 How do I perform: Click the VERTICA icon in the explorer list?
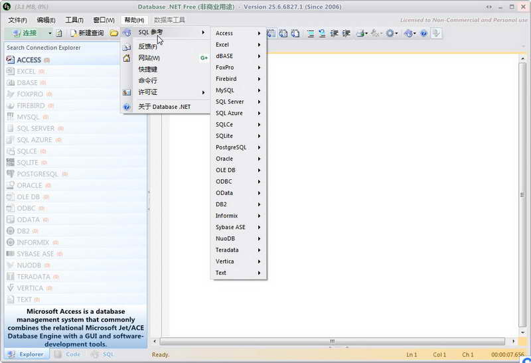click(x=11, y=288)
